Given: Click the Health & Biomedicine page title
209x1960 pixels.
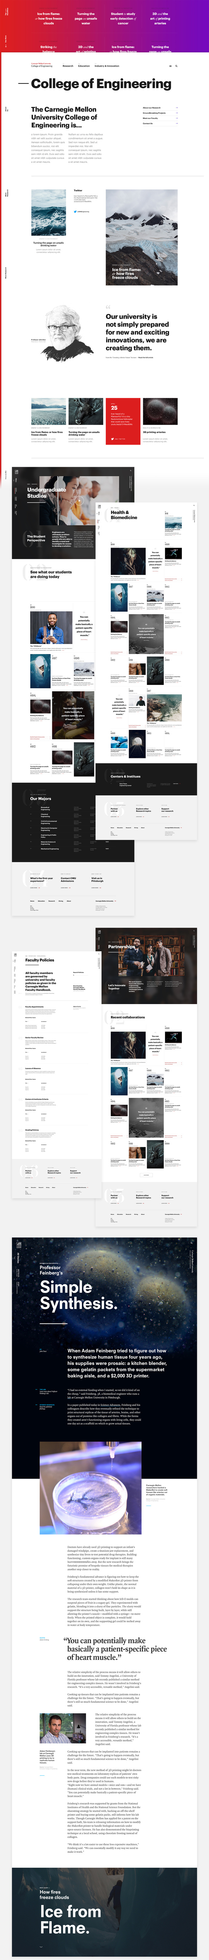Looking at the screenshot, I should point(124,515).
